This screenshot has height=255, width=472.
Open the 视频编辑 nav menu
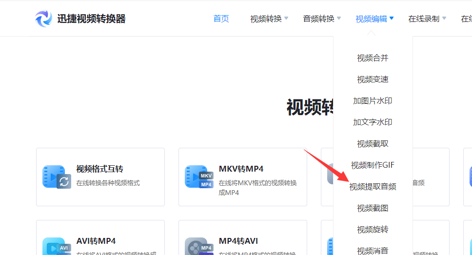point(372,19)
